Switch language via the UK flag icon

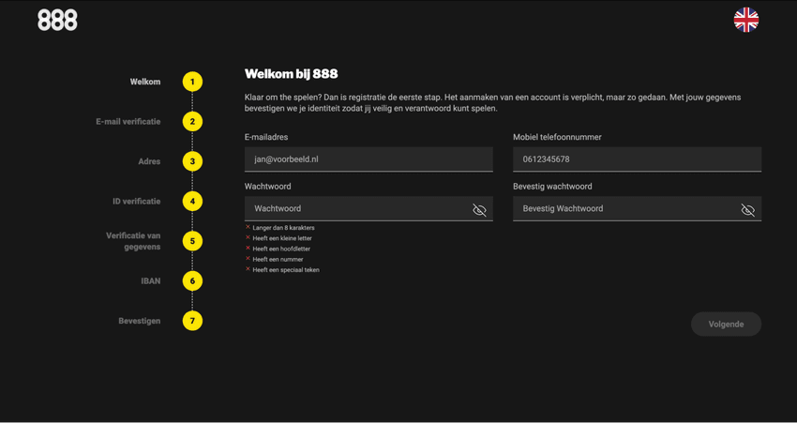745,20
